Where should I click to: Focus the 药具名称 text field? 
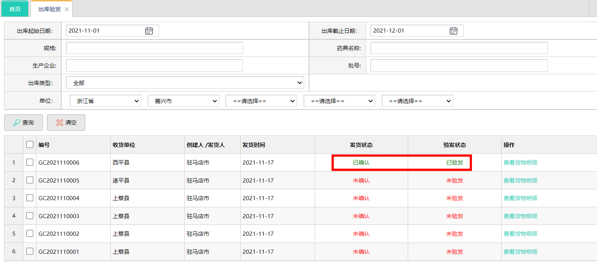tap(459, 48)
